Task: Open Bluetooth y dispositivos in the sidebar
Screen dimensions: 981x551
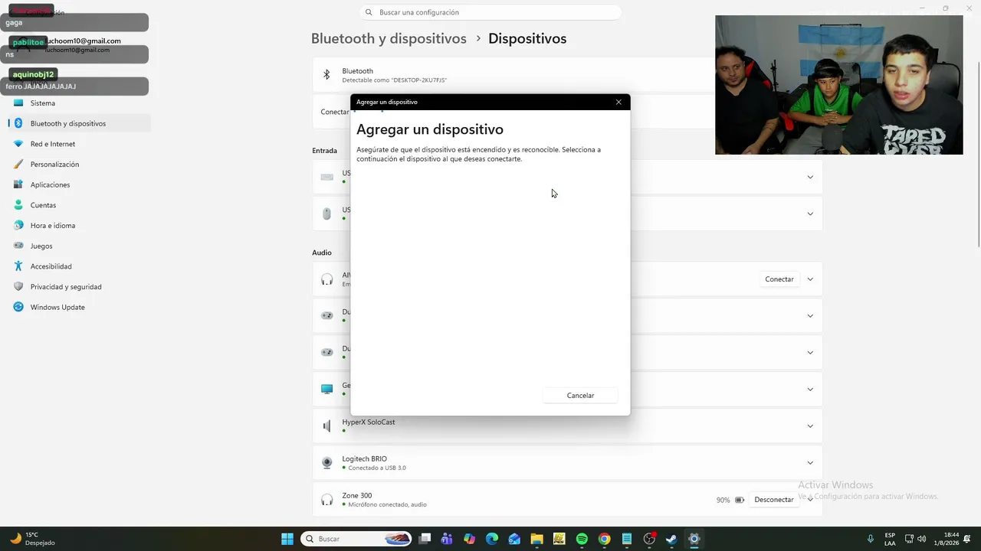Action: tap(79, 123)
